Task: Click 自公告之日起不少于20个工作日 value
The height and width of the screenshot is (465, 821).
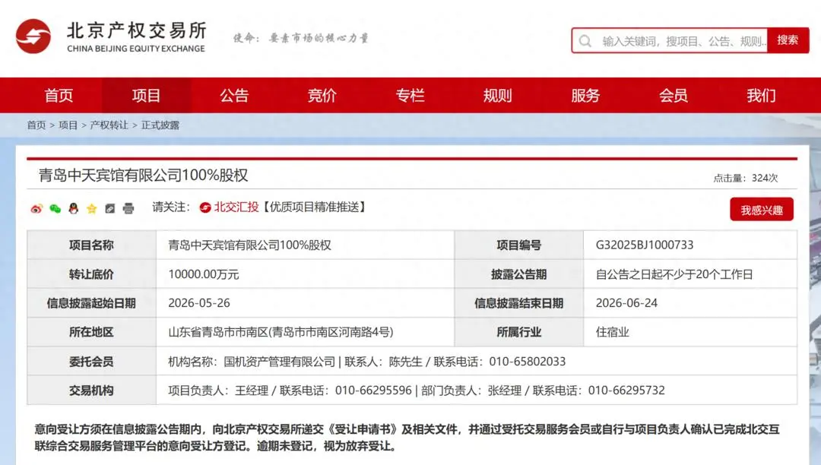Action: click(x=674, y=274)
